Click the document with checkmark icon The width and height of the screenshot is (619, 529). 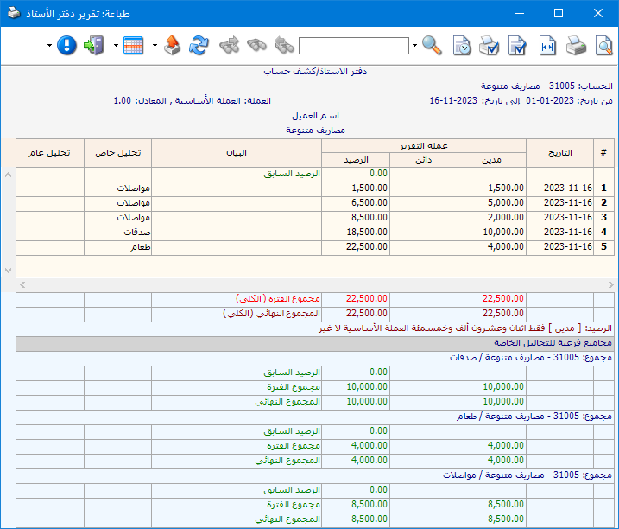click(517, 46)
